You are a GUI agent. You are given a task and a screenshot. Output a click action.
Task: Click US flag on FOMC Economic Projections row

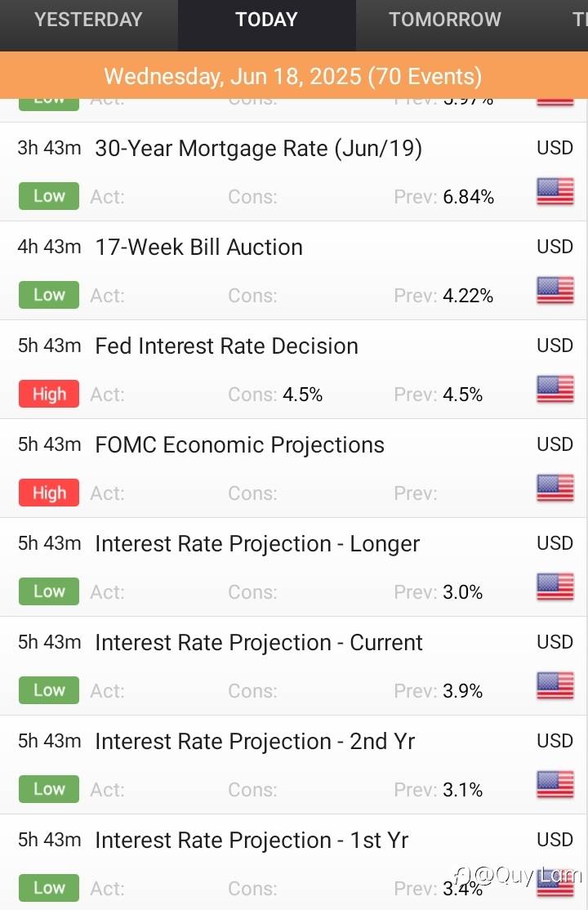click(555, 488)
